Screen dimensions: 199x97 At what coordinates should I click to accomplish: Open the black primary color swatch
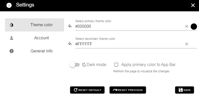tap(194, 27)
